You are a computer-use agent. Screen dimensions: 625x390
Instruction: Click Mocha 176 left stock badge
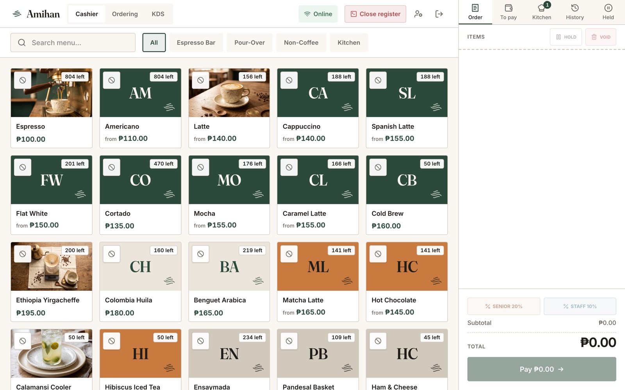(x=252, y=164)
